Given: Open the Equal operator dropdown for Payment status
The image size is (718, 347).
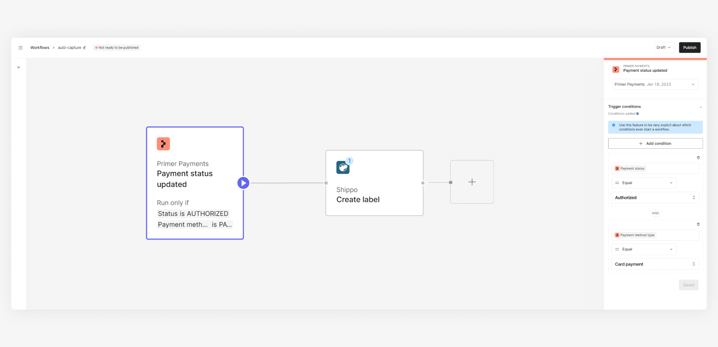Looking at the screenshot, I should click(644, 183).
